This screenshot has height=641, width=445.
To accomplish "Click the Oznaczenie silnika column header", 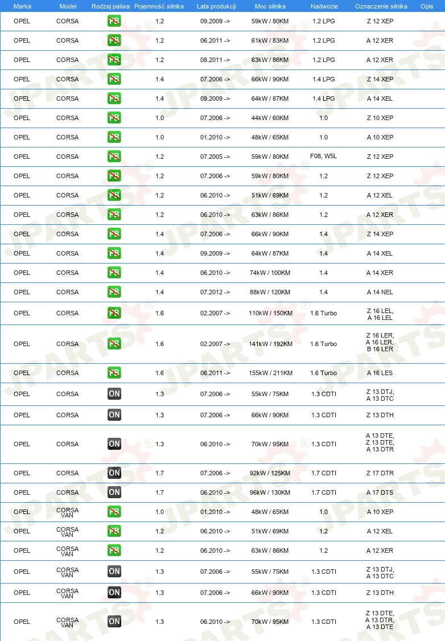I will click(381, 6).
